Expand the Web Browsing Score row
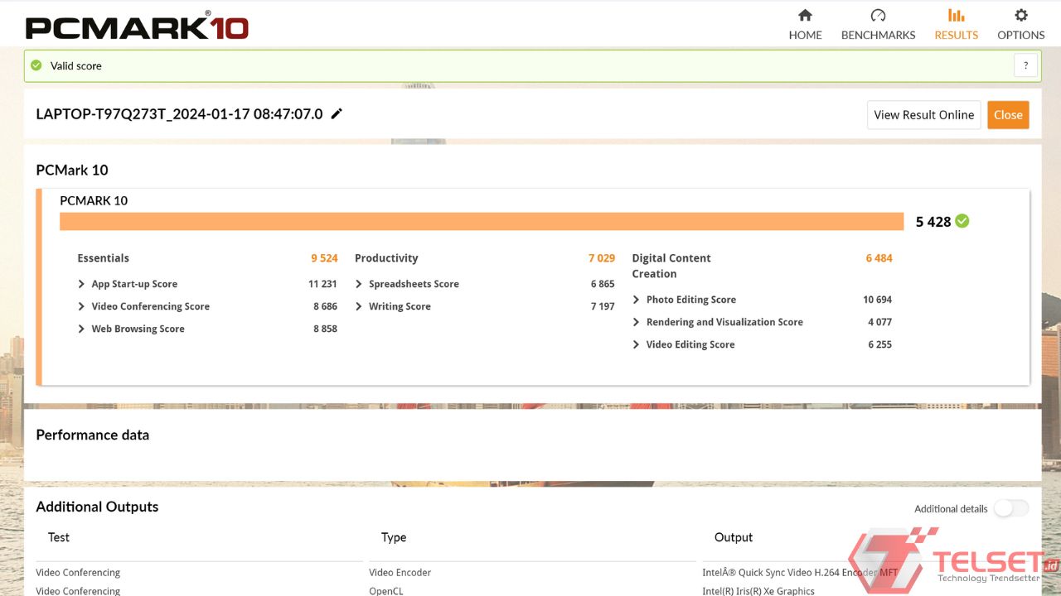1061x596 pixels. (81, 329)
